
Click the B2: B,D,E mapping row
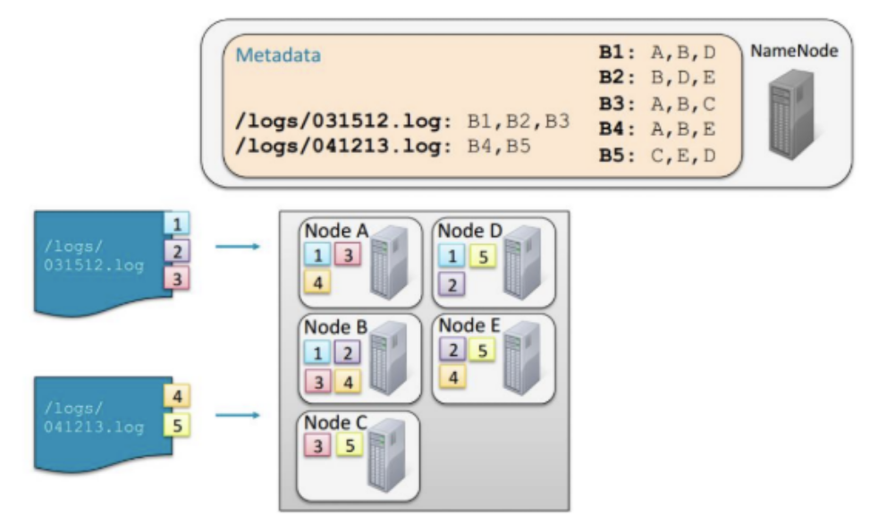pos(657,77)
